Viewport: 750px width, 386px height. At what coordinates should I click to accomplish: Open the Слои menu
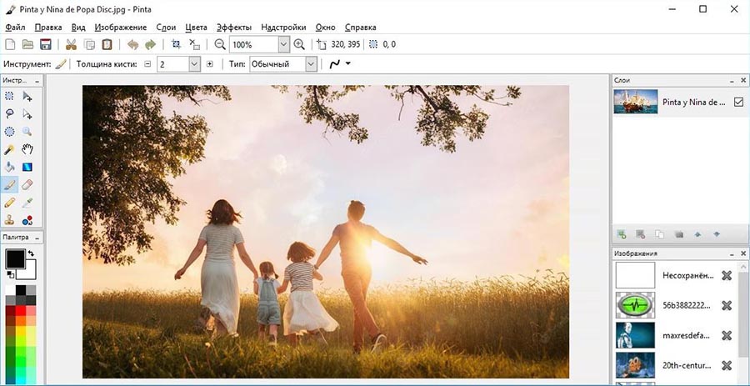(x=166, y=27)
